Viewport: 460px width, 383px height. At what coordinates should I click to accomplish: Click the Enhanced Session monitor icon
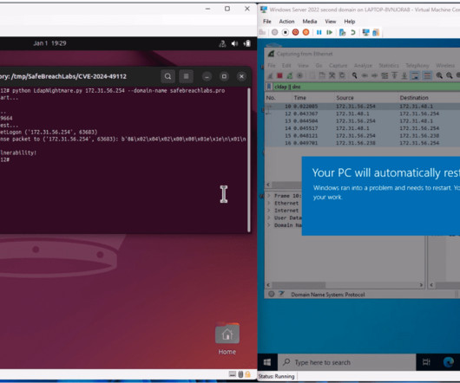click(x=365, y=32)
